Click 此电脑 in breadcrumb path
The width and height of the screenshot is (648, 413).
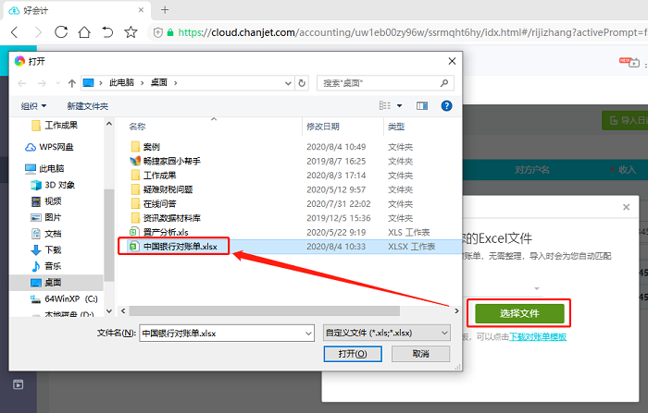pos(121,82)
